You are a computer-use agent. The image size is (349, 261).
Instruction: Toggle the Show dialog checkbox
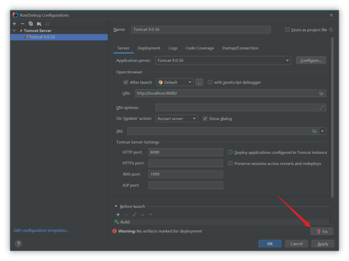pos(205,119)
